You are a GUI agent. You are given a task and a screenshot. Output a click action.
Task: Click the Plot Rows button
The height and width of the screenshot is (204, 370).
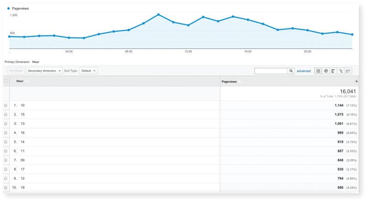pyautogui.click(x=16, y=71)
